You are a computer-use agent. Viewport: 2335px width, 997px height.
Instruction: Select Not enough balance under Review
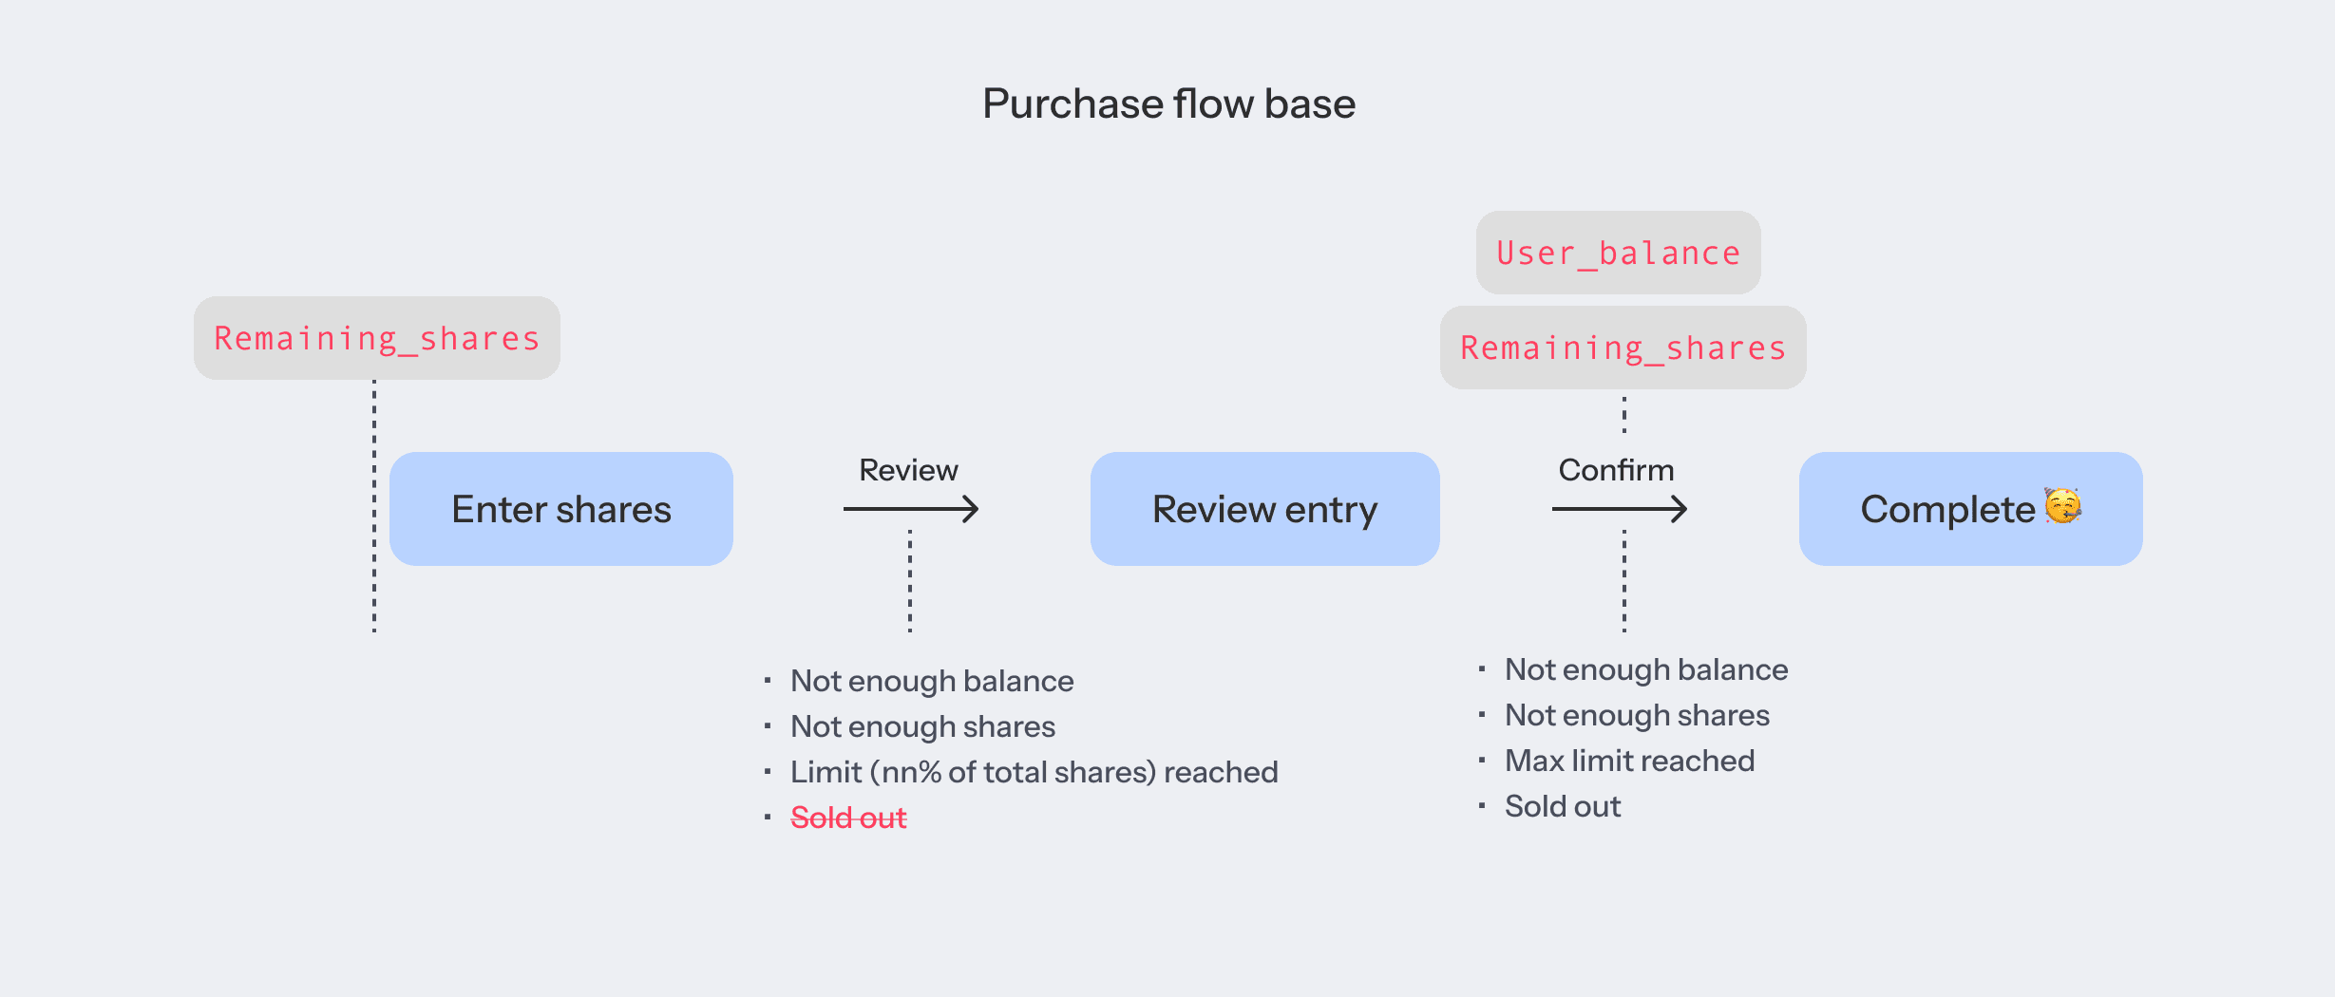click(932, 681)
